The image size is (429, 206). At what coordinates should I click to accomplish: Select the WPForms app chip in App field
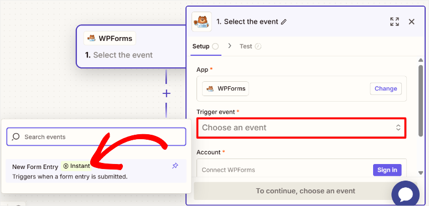point(225,89)
